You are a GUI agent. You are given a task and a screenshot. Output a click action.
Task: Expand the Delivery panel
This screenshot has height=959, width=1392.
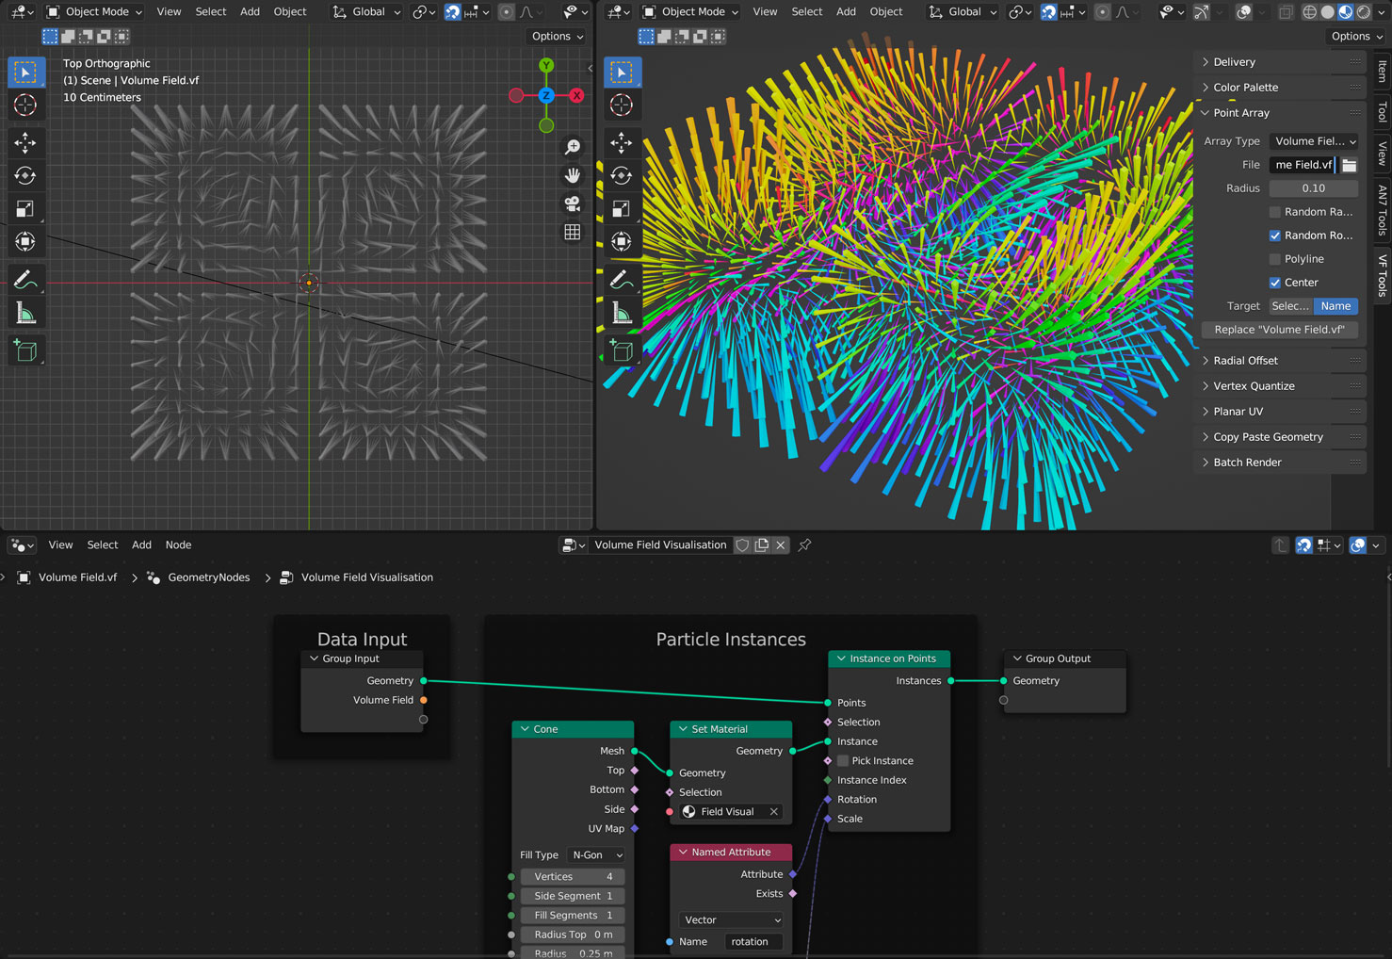(x=1234, y=62)
